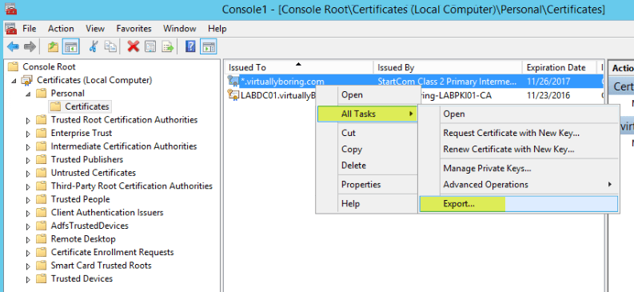Click the Trusted Publishers folder icon

pyautogui.click(x=42, y=160)
